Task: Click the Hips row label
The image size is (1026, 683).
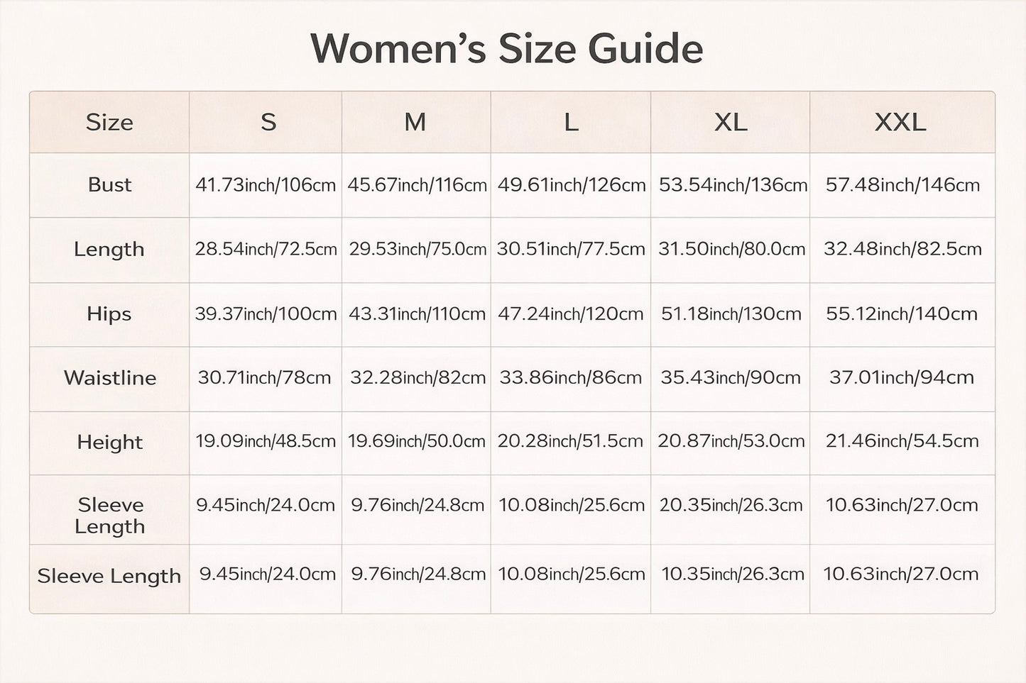Action: (x=109, y=313)
